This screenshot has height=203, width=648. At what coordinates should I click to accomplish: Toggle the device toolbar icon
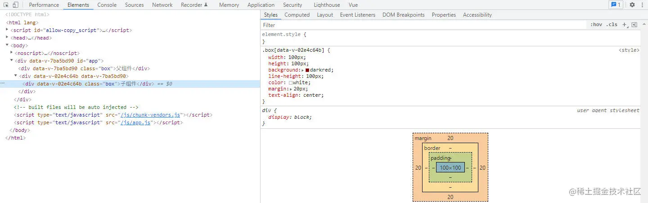click(x=16, y=5)
